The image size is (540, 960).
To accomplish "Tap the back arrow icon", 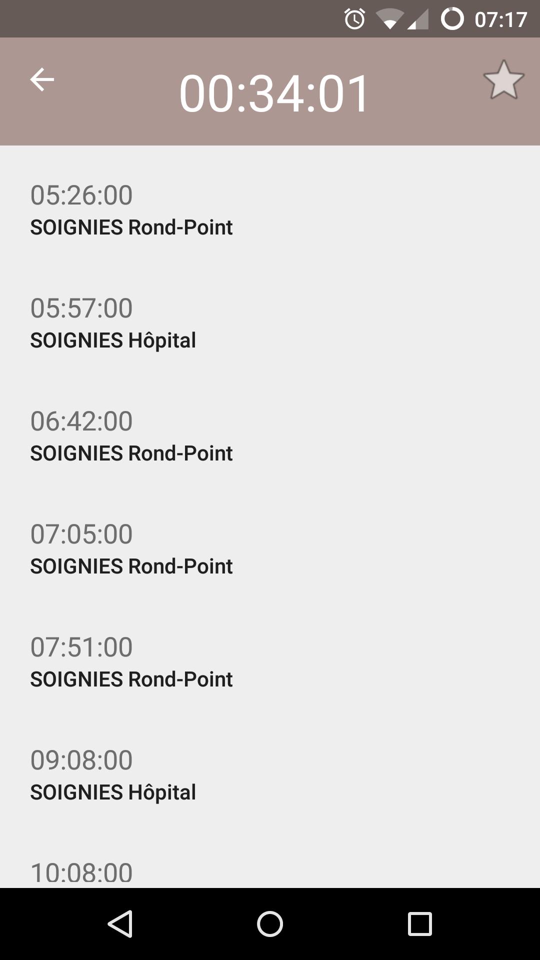I will pos(42,80).
